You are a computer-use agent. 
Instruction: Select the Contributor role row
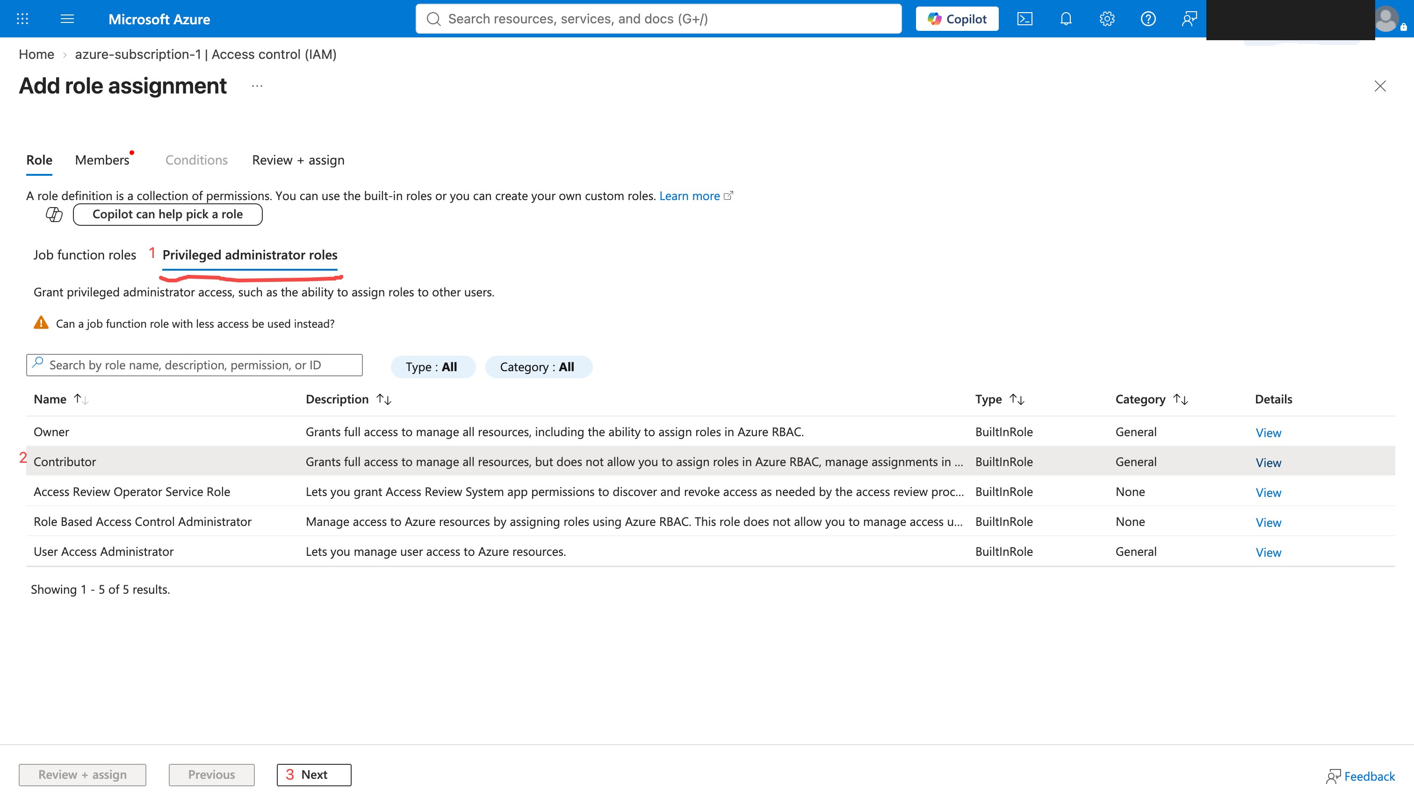click(x=710, y=461)
